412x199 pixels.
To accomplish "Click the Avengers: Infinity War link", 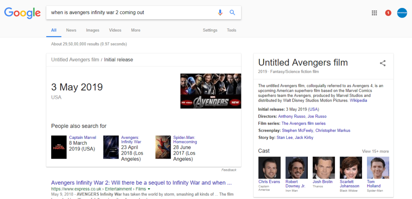I will (x=131, y=140).
